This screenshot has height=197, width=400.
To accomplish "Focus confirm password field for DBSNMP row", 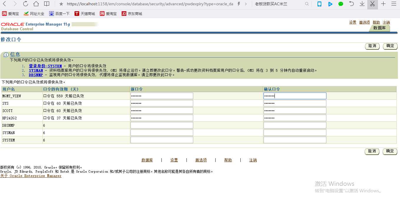I will (x=295, y=125).
